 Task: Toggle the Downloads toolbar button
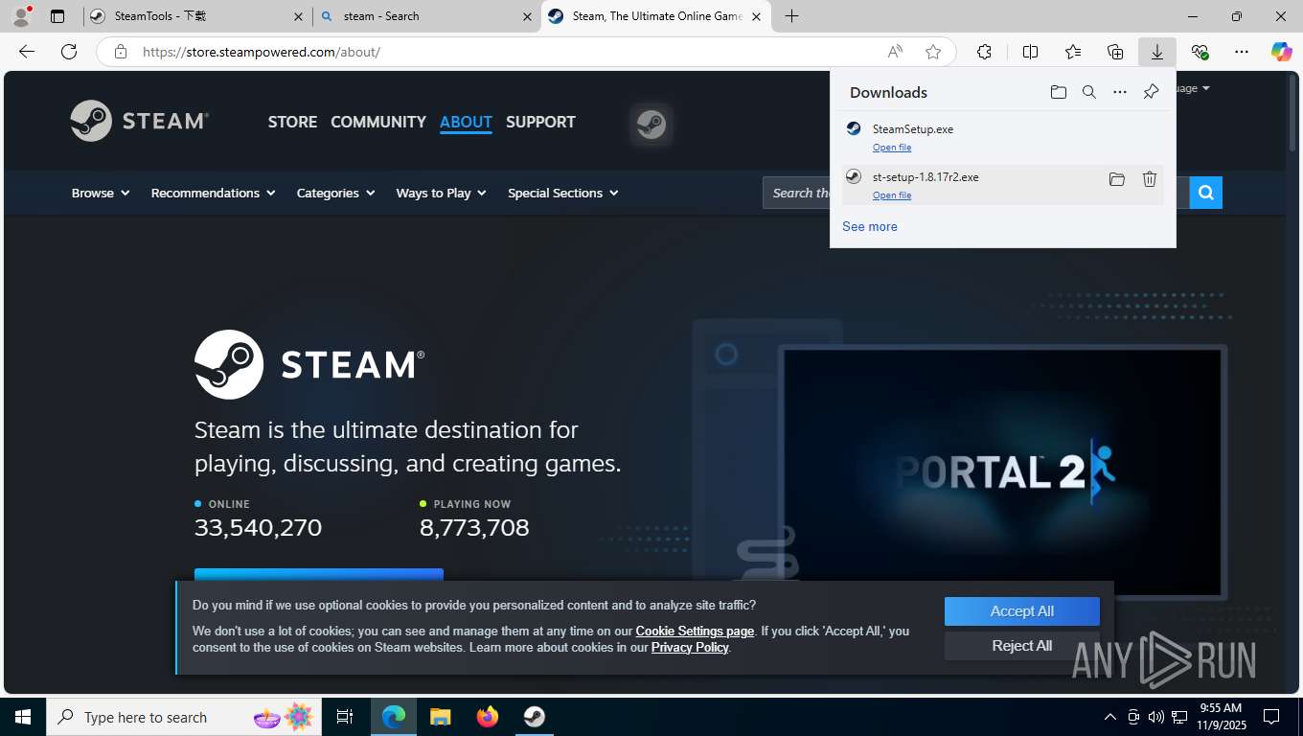click(1156, 52)
